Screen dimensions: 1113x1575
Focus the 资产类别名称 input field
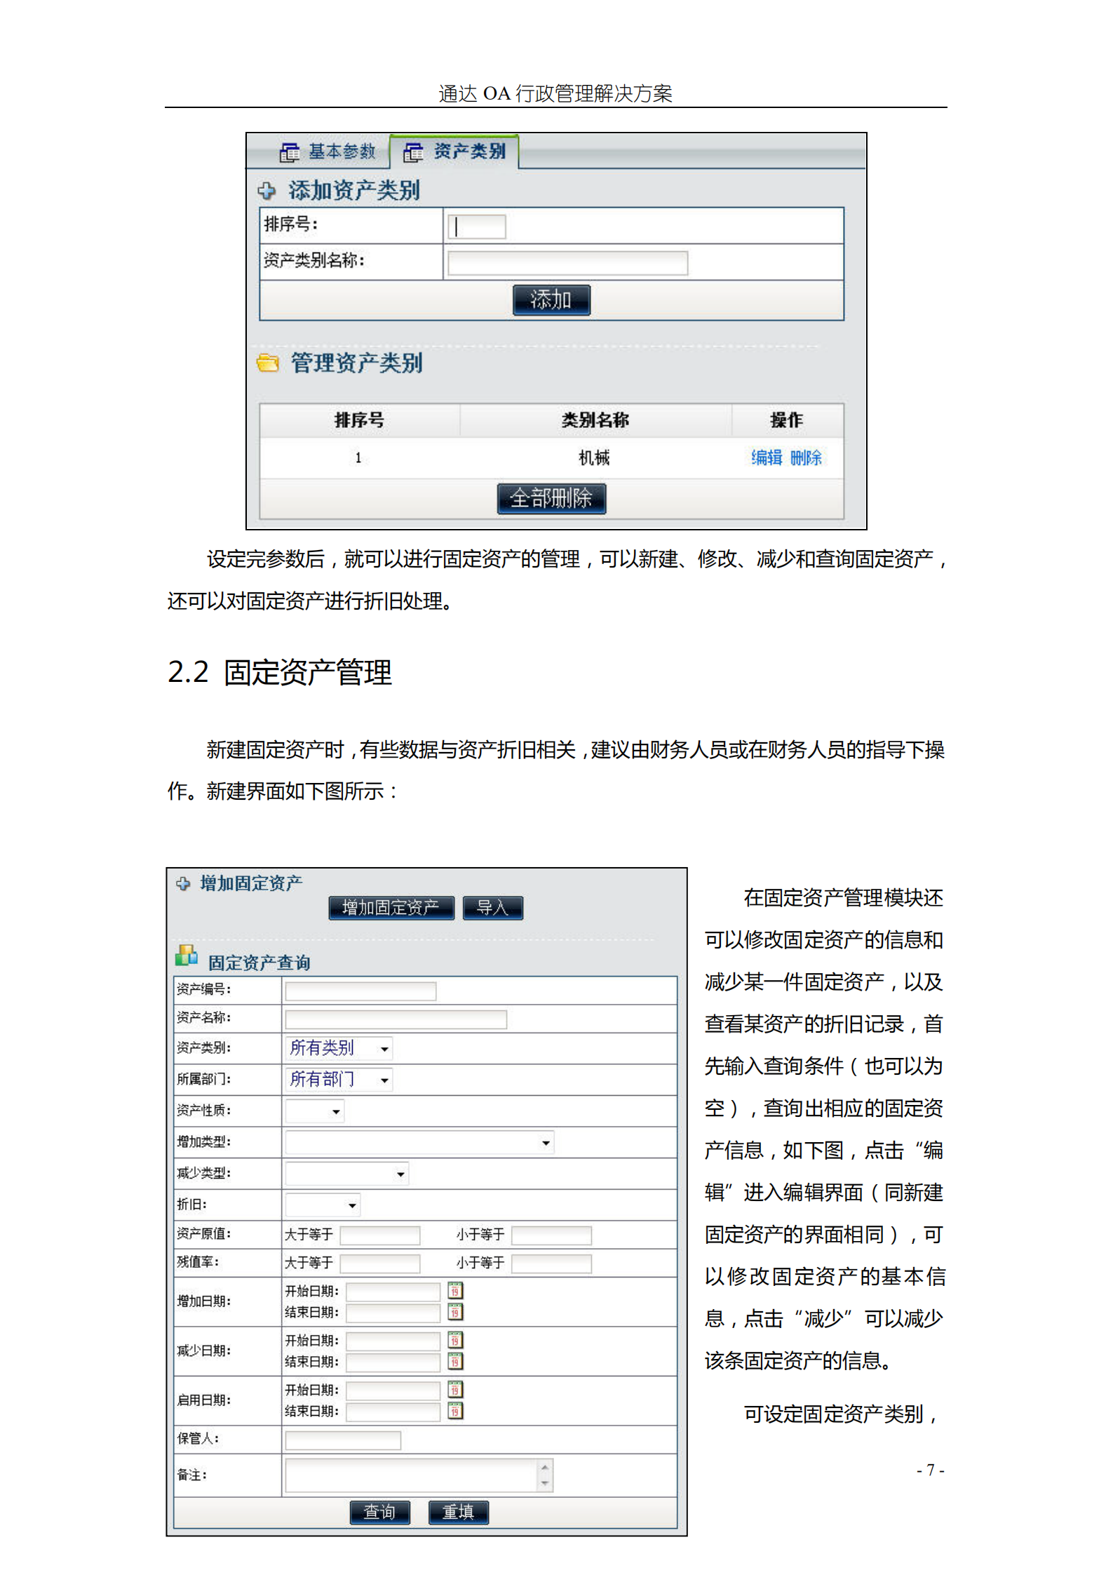[567, 262]
